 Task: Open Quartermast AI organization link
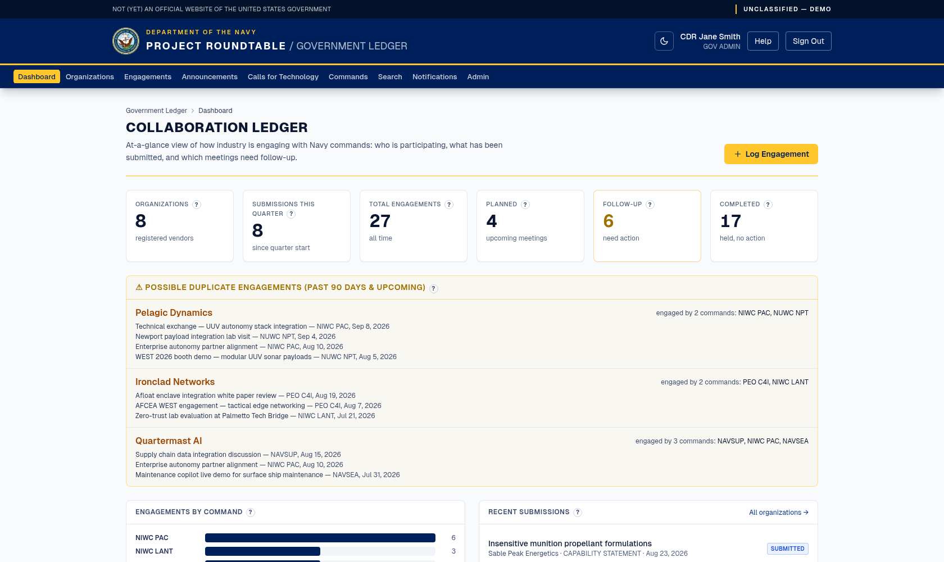[x=169, y=441]
